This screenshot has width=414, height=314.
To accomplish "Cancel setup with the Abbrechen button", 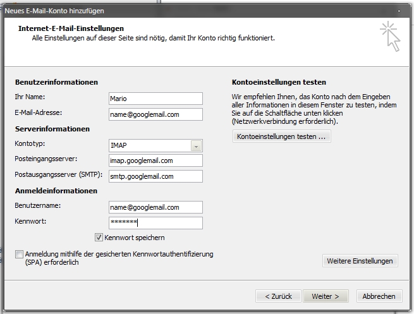I will pos(379,296).
